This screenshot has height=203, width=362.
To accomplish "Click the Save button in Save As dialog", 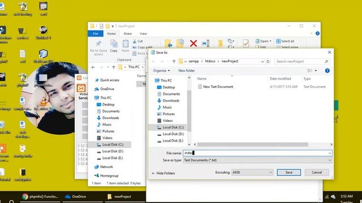I will point(288,173).
